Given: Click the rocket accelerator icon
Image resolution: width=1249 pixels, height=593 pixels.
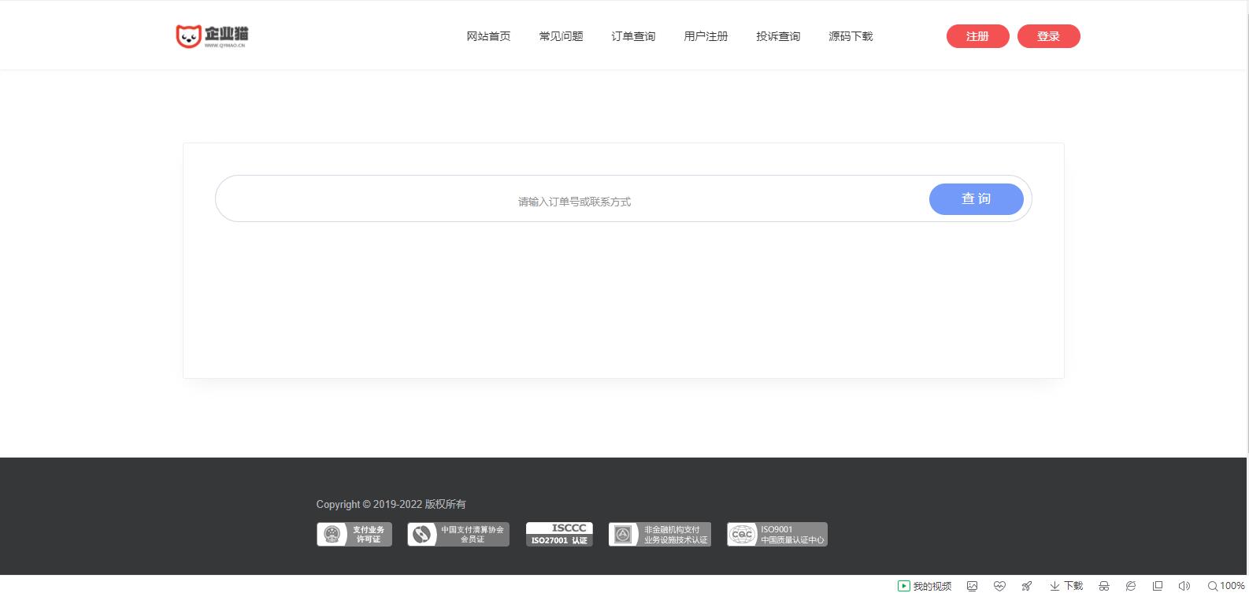Looking at the screenshot, I should [1027, 586].
